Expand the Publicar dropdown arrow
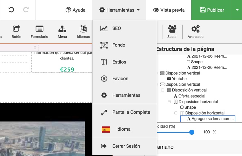Screen dimensions: 242x156 [x=237, y=10]
